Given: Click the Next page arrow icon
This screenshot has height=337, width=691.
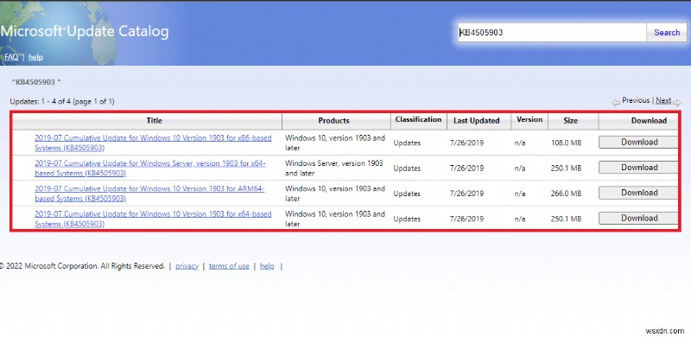Looking at the screenshot, I should 677,103.
